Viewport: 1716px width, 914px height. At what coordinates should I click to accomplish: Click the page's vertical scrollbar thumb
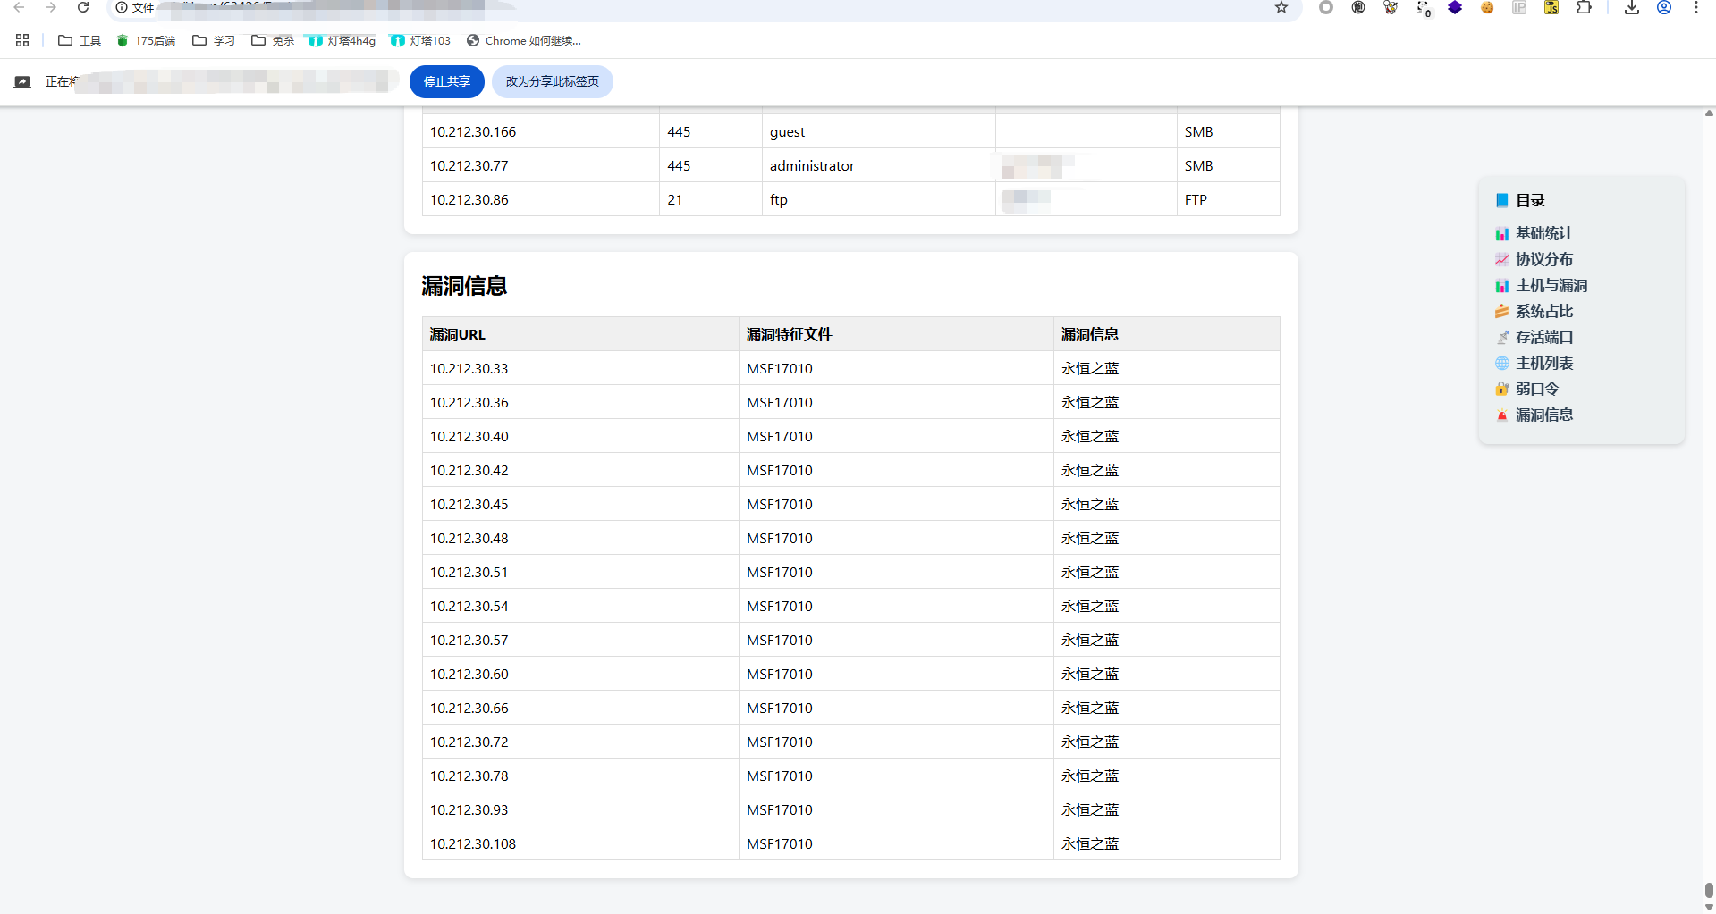(1709, 891)
